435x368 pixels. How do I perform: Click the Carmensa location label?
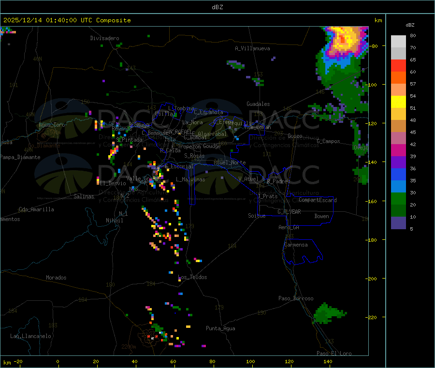click(296, 245)
